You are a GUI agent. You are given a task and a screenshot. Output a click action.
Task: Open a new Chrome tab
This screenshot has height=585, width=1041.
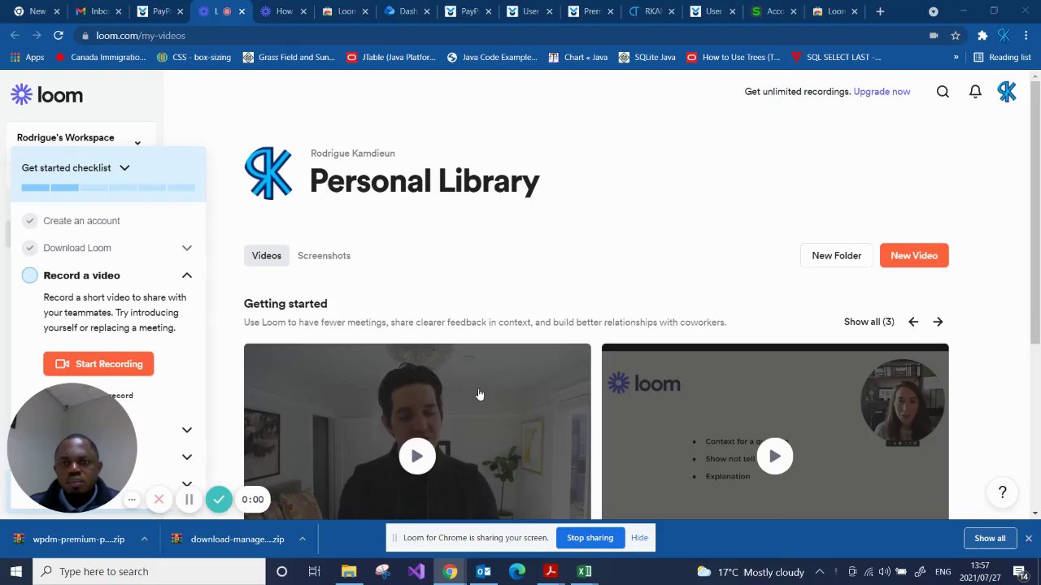pos(880,11)
